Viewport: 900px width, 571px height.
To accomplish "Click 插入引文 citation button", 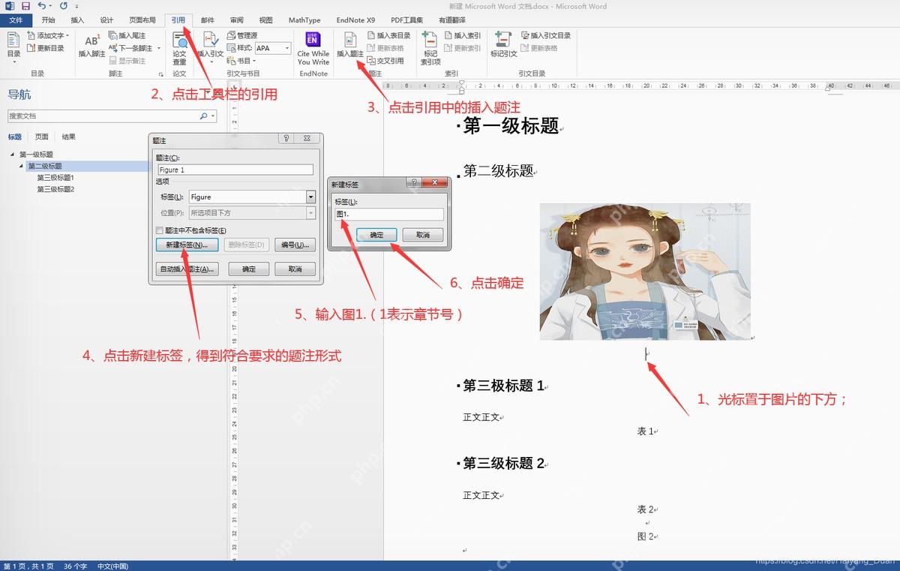I will tap(210, 46).
